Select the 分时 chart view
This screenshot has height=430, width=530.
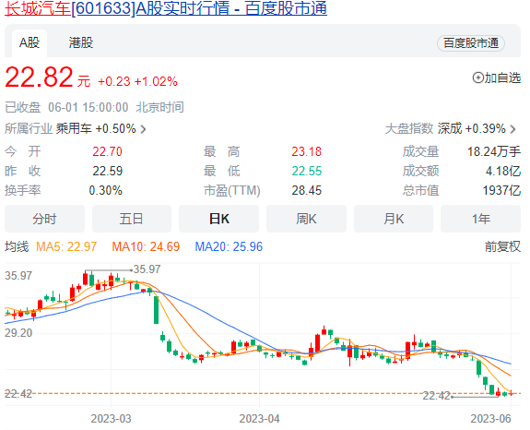pyautogui.click(x=44, y=219)
